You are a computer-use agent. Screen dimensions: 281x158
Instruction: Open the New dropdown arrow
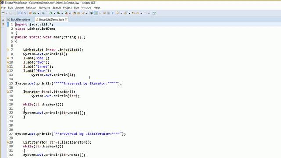click(7, 13)
